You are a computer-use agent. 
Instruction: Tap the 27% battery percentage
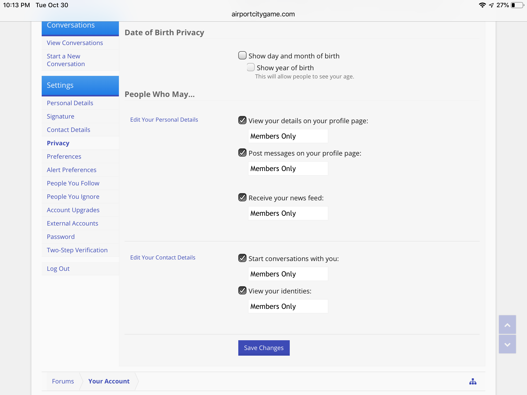click(503, 5)
